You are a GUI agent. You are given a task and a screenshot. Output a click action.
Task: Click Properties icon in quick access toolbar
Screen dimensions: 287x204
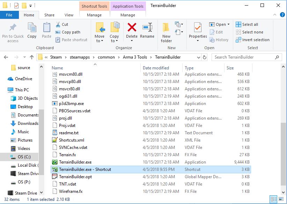[x=16, y=6]
